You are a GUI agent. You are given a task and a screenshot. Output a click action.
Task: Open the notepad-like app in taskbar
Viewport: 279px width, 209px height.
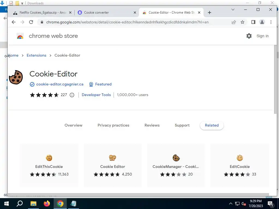(73, 204)
